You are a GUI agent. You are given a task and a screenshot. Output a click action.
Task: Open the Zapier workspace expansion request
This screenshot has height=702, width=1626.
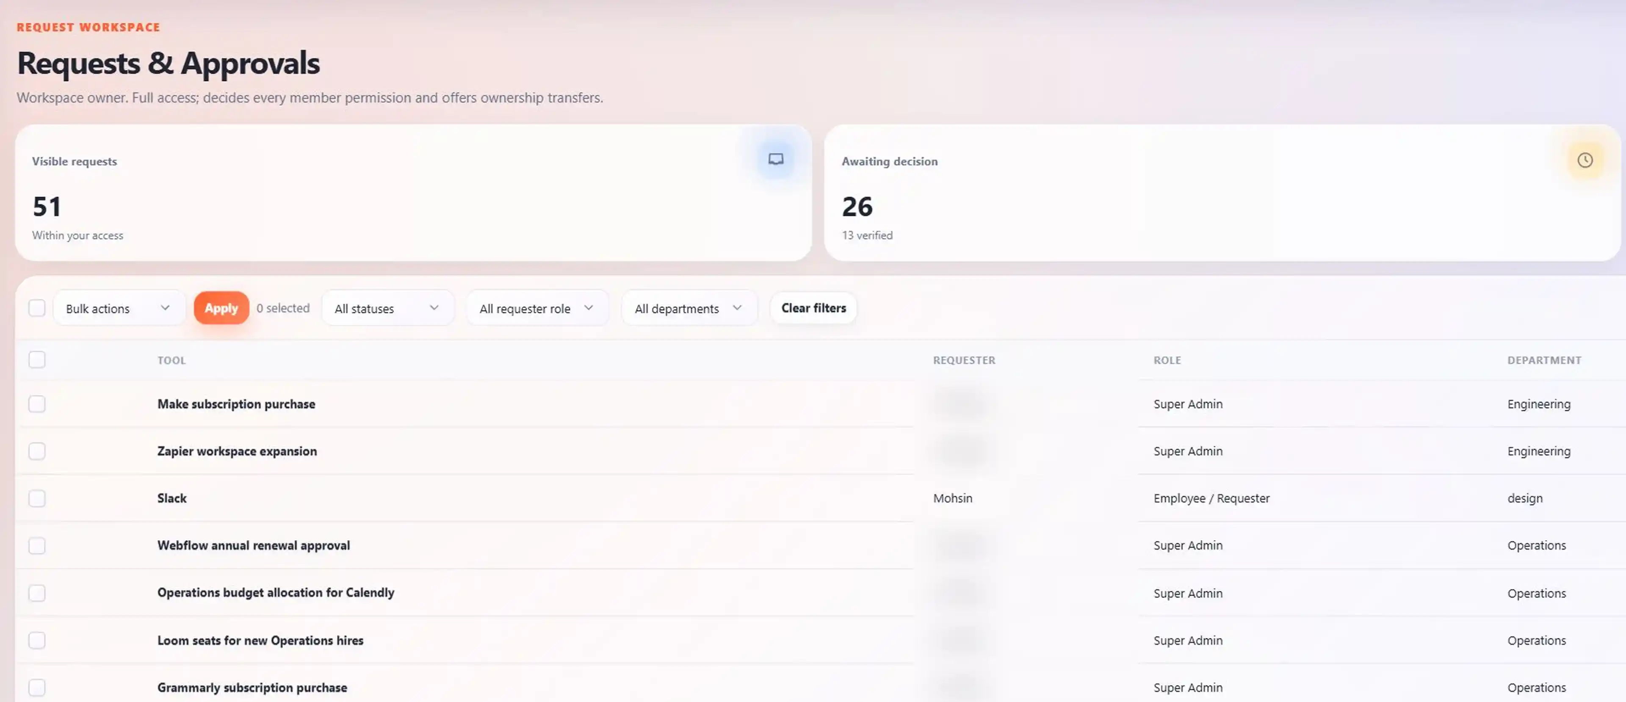coord(237,451)
